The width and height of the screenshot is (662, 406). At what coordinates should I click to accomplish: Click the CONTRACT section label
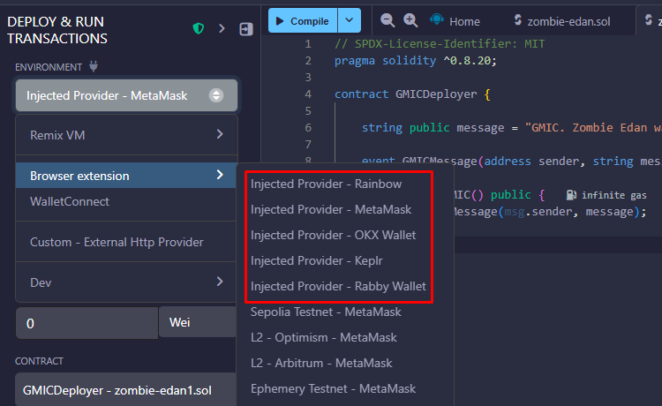[x=39, y=361]
